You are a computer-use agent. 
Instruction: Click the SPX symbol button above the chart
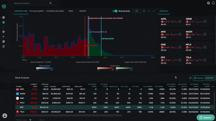pyautogui.click(x=137, y=11)
